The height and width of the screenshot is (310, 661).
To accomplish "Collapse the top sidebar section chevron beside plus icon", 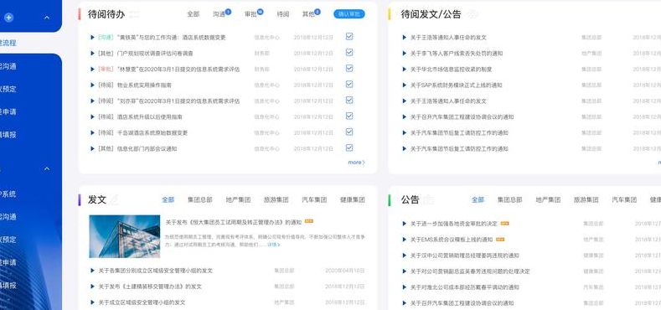I will (x=47, y=18).
